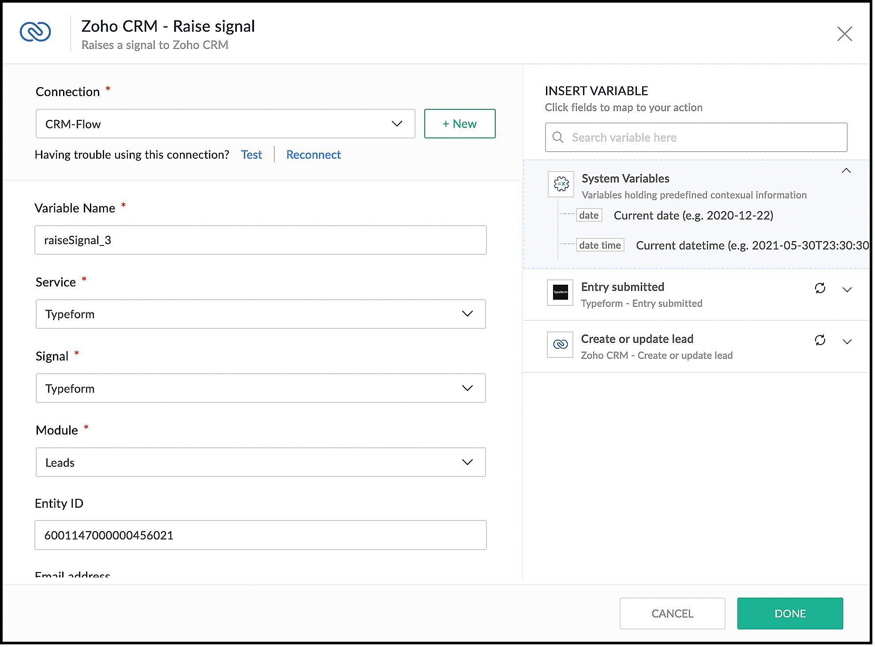This screenshot has width=875, height=647.
Task: Expand the Create or update lead section
Action: pyautogui.click(x=847, y=342)
